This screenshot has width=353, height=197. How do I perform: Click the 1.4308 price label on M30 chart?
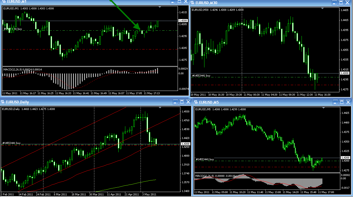[x=345, y=73]
